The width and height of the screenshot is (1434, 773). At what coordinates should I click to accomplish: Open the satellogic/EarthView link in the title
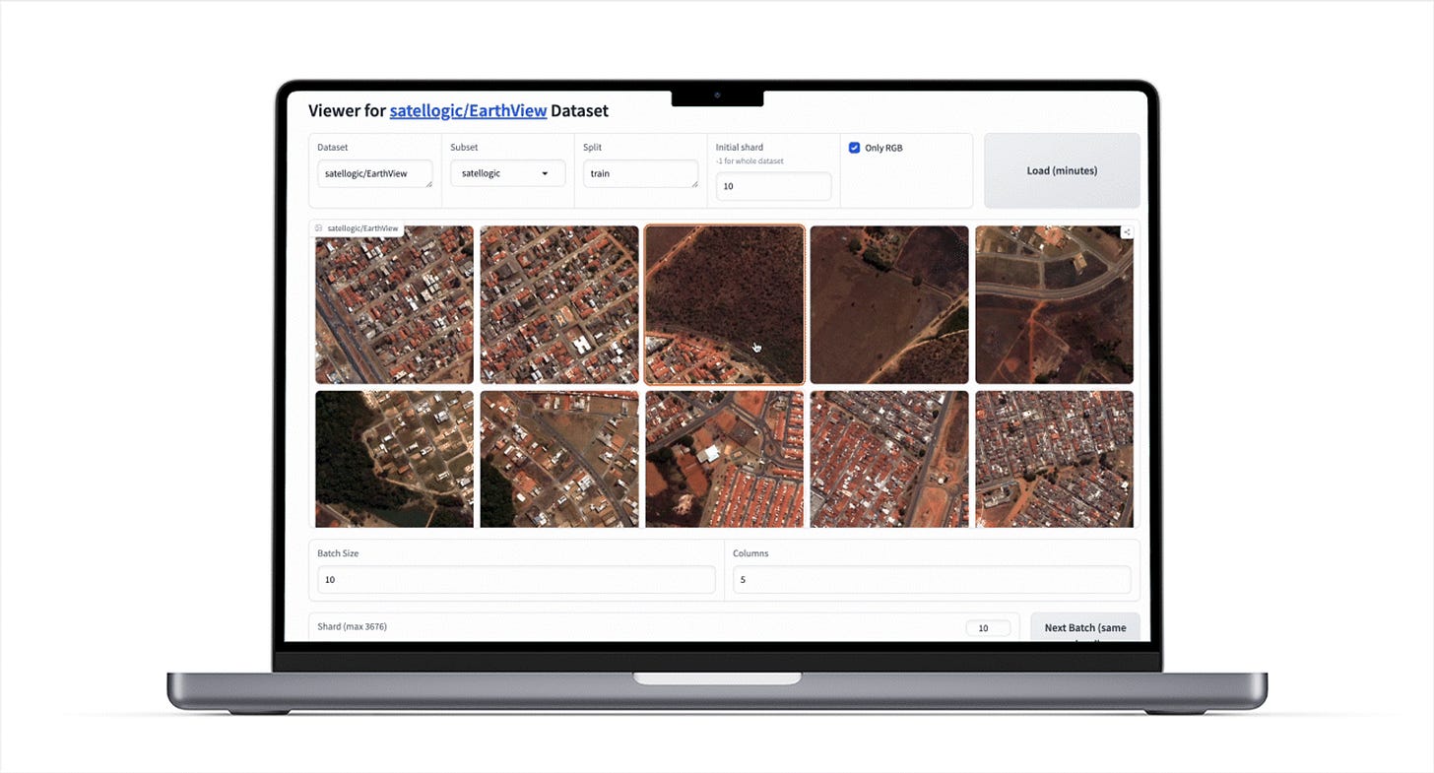pyautogui.click(x=468, y=110)
